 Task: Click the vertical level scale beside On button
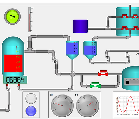tap(31, 19)
